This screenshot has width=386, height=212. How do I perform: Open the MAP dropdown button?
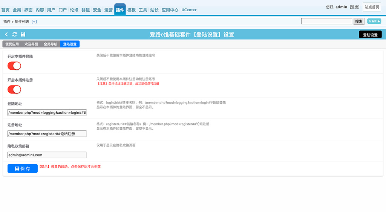[374, 21]
